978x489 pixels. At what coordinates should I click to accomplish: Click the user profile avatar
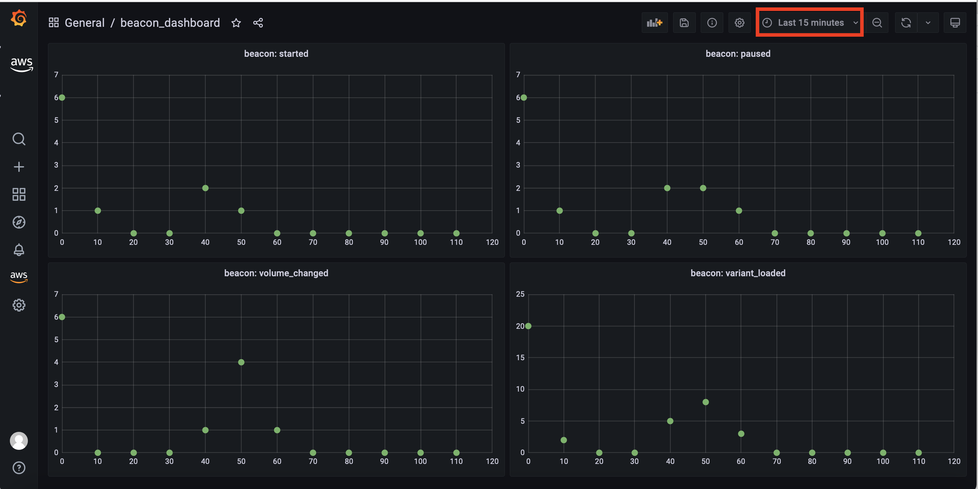click(x=19, y=441)
